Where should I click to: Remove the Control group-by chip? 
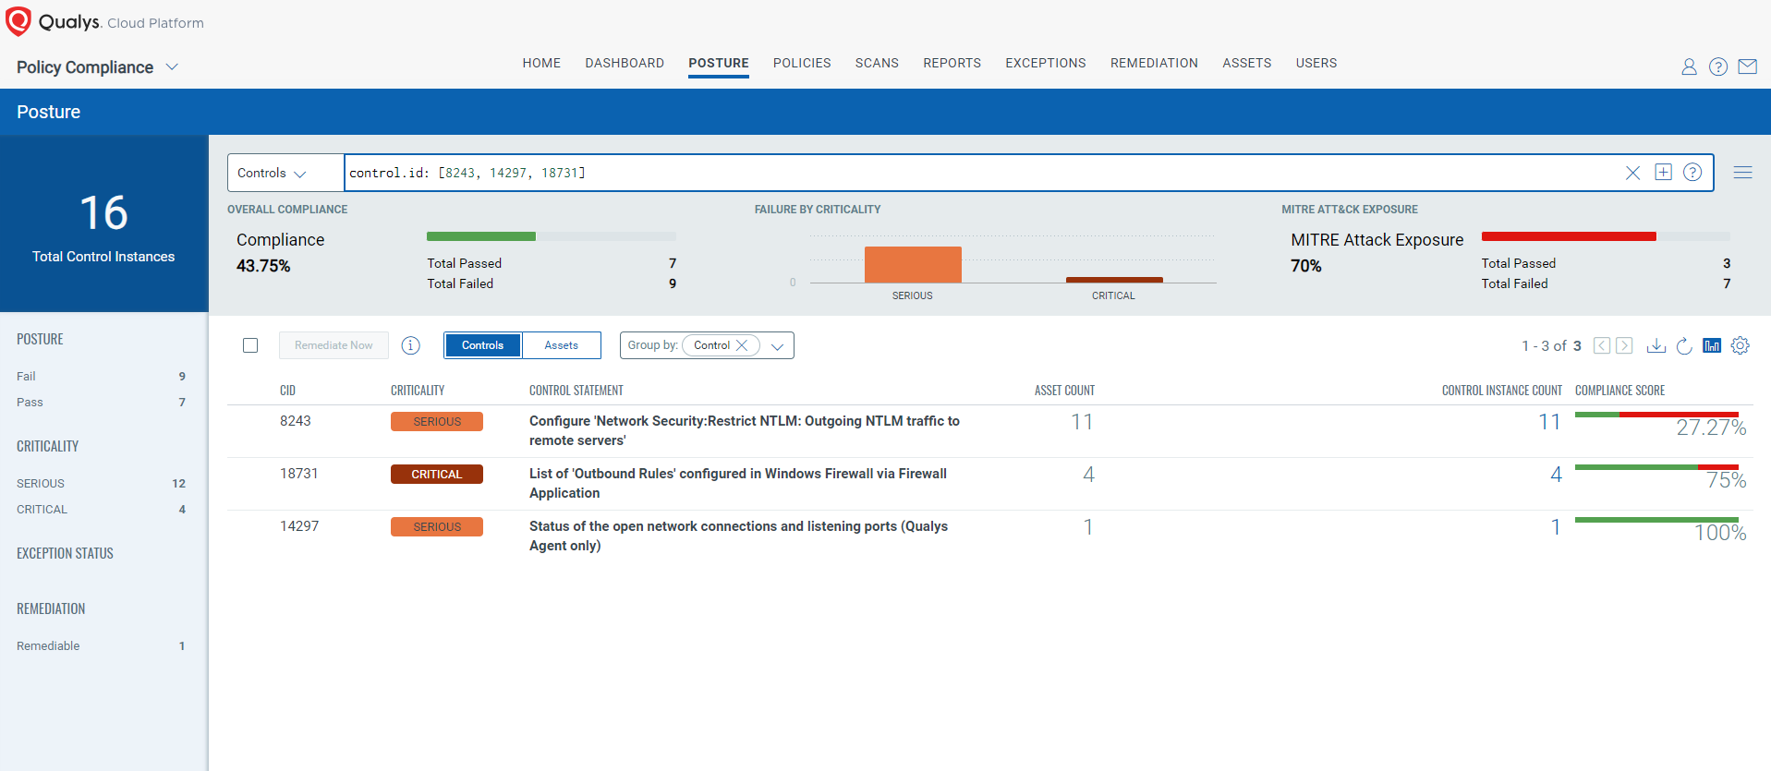click(742, 345)
